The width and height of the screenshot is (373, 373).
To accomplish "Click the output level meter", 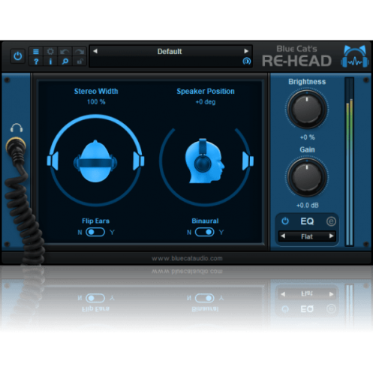I will pyautogui.click(x=350, y=161).
